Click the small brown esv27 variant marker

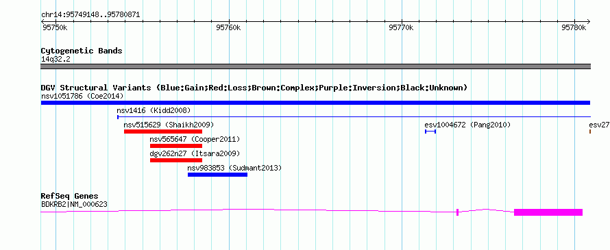click(590, 132)
